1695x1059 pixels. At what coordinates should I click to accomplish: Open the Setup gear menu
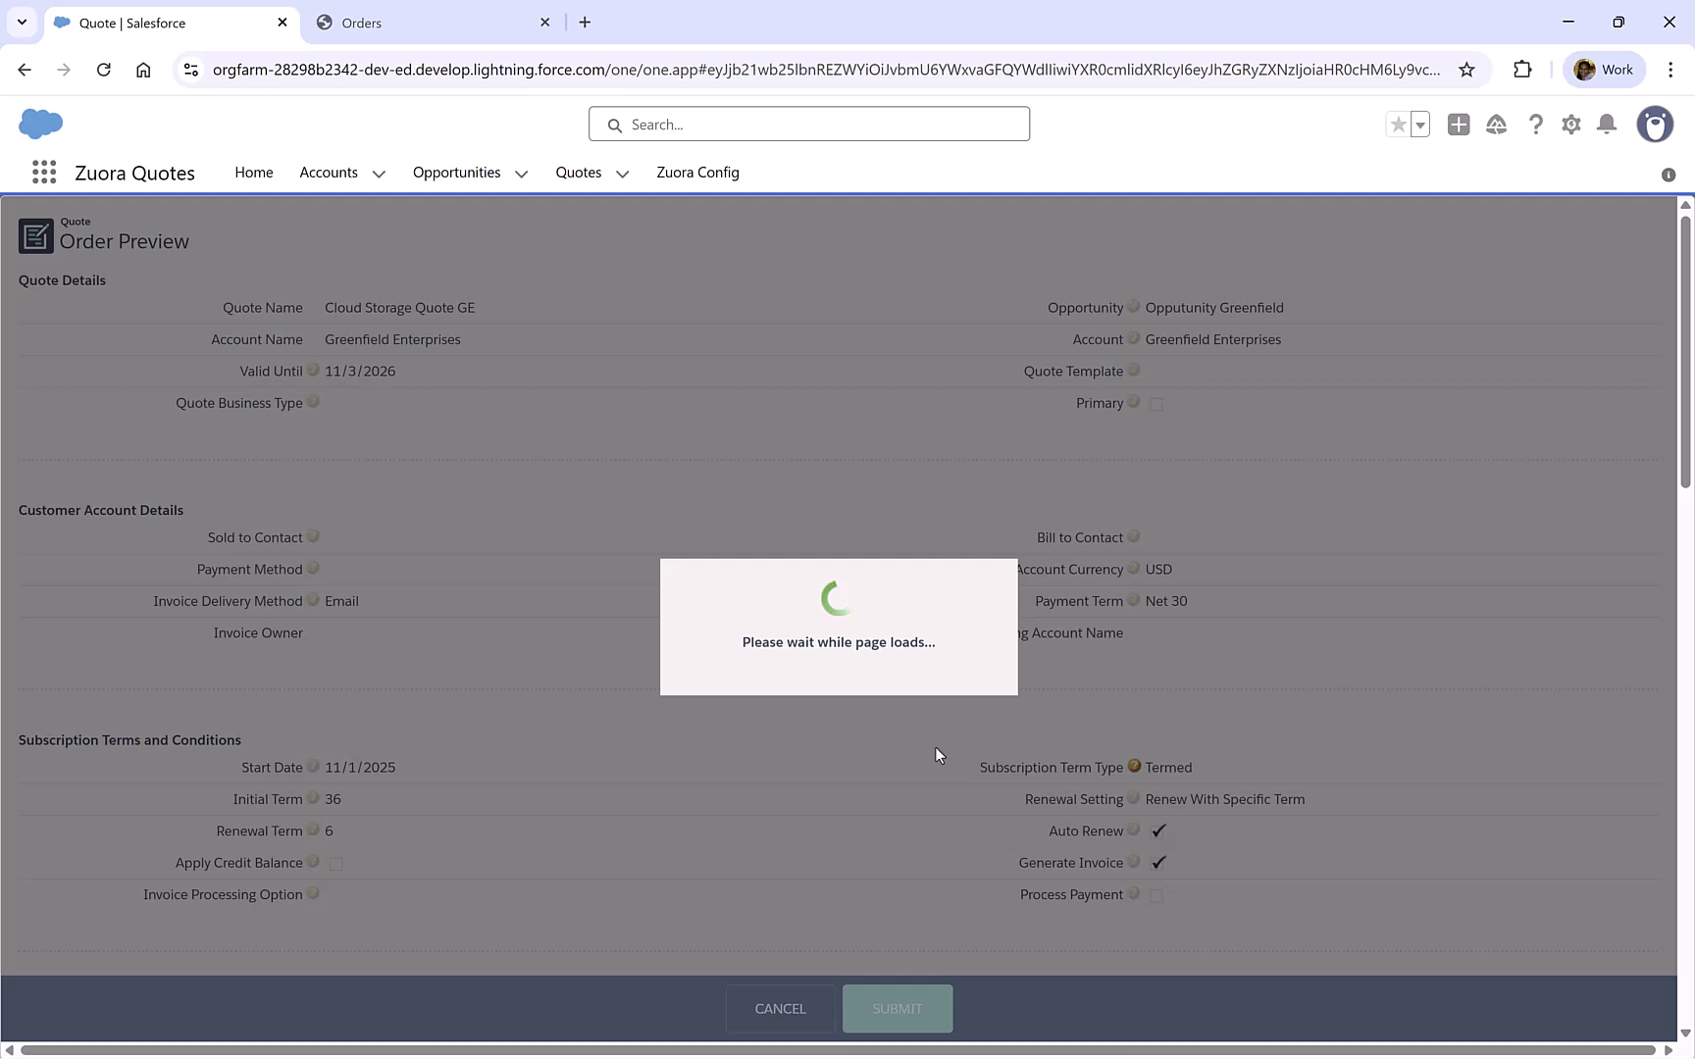[x=1570, y=125]
